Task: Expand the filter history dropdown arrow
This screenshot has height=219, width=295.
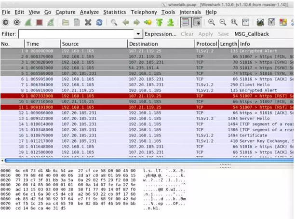Action: [x=138, y=34]
